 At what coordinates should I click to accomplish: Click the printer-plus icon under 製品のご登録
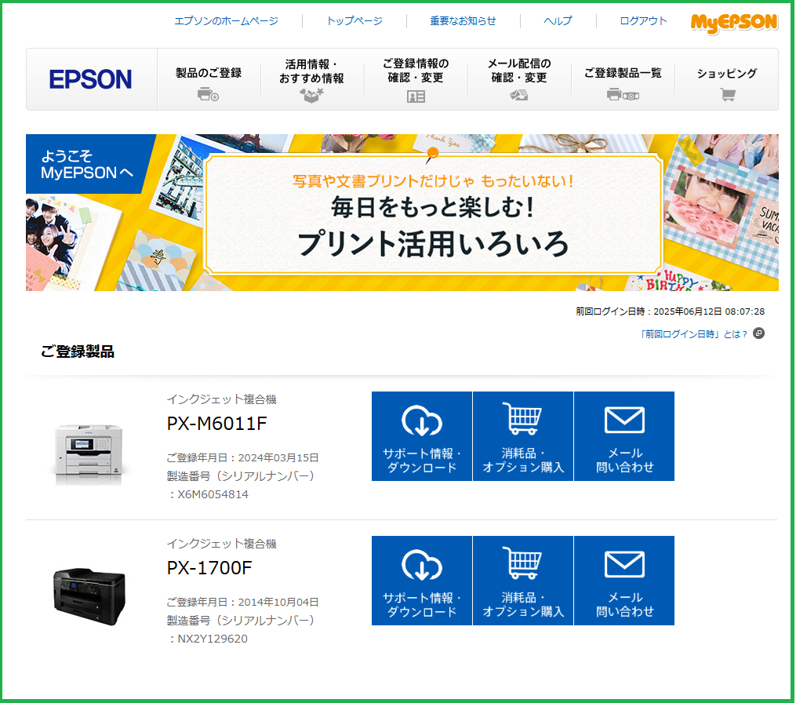(x=208, y=94)
